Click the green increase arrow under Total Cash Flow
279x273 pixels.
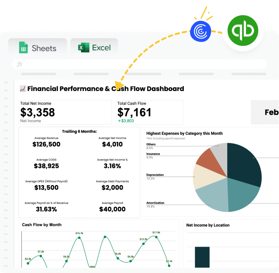click(119, 121)
